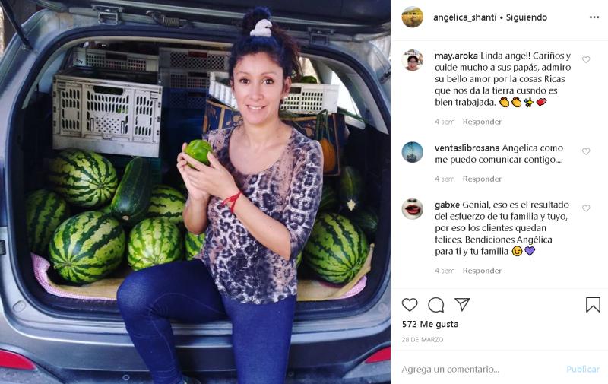
Task: Save the post with the bookmark icon
Action: [x=593, y=305]
